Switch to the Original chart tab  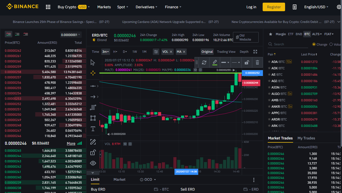click(207, 52)
